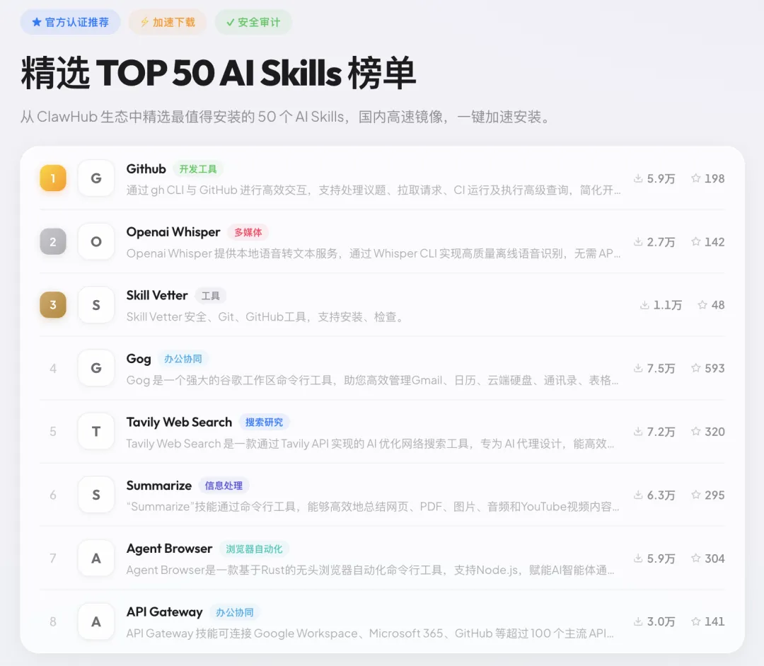
Task: Open the Summarize skill title
Action: [x=159, y=486]
